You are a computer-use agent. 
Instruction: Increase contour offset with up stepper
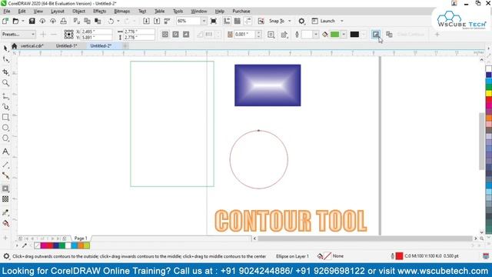[x=258, y=32]
